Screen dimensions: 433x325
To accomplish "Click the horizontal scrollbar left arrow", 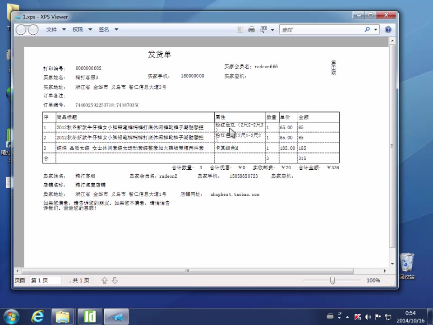I will tap(18, 271).
